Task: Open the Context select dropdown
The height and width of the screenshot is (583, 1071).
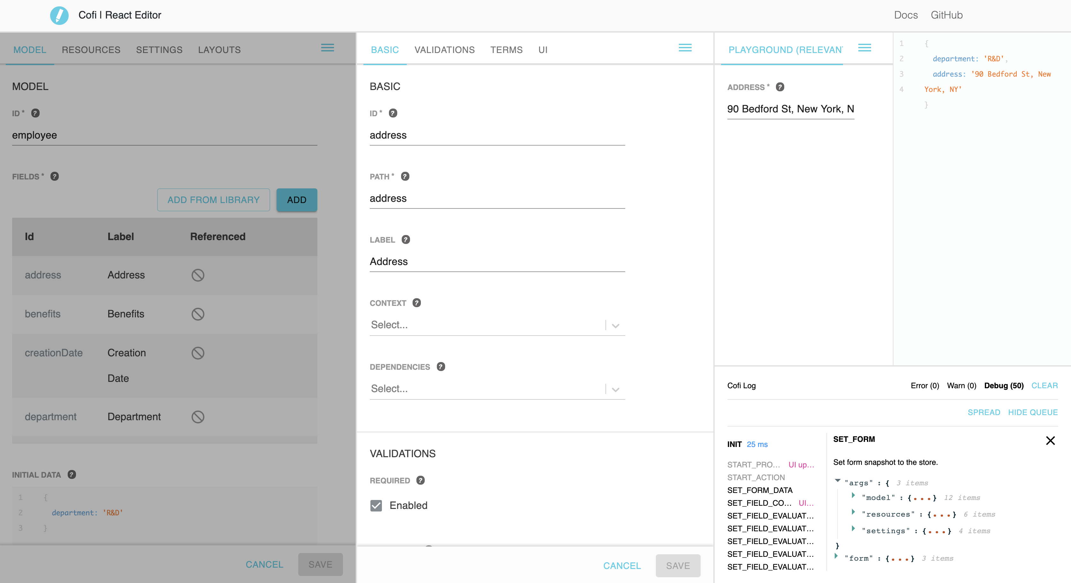Action: (x=497, y=325)
